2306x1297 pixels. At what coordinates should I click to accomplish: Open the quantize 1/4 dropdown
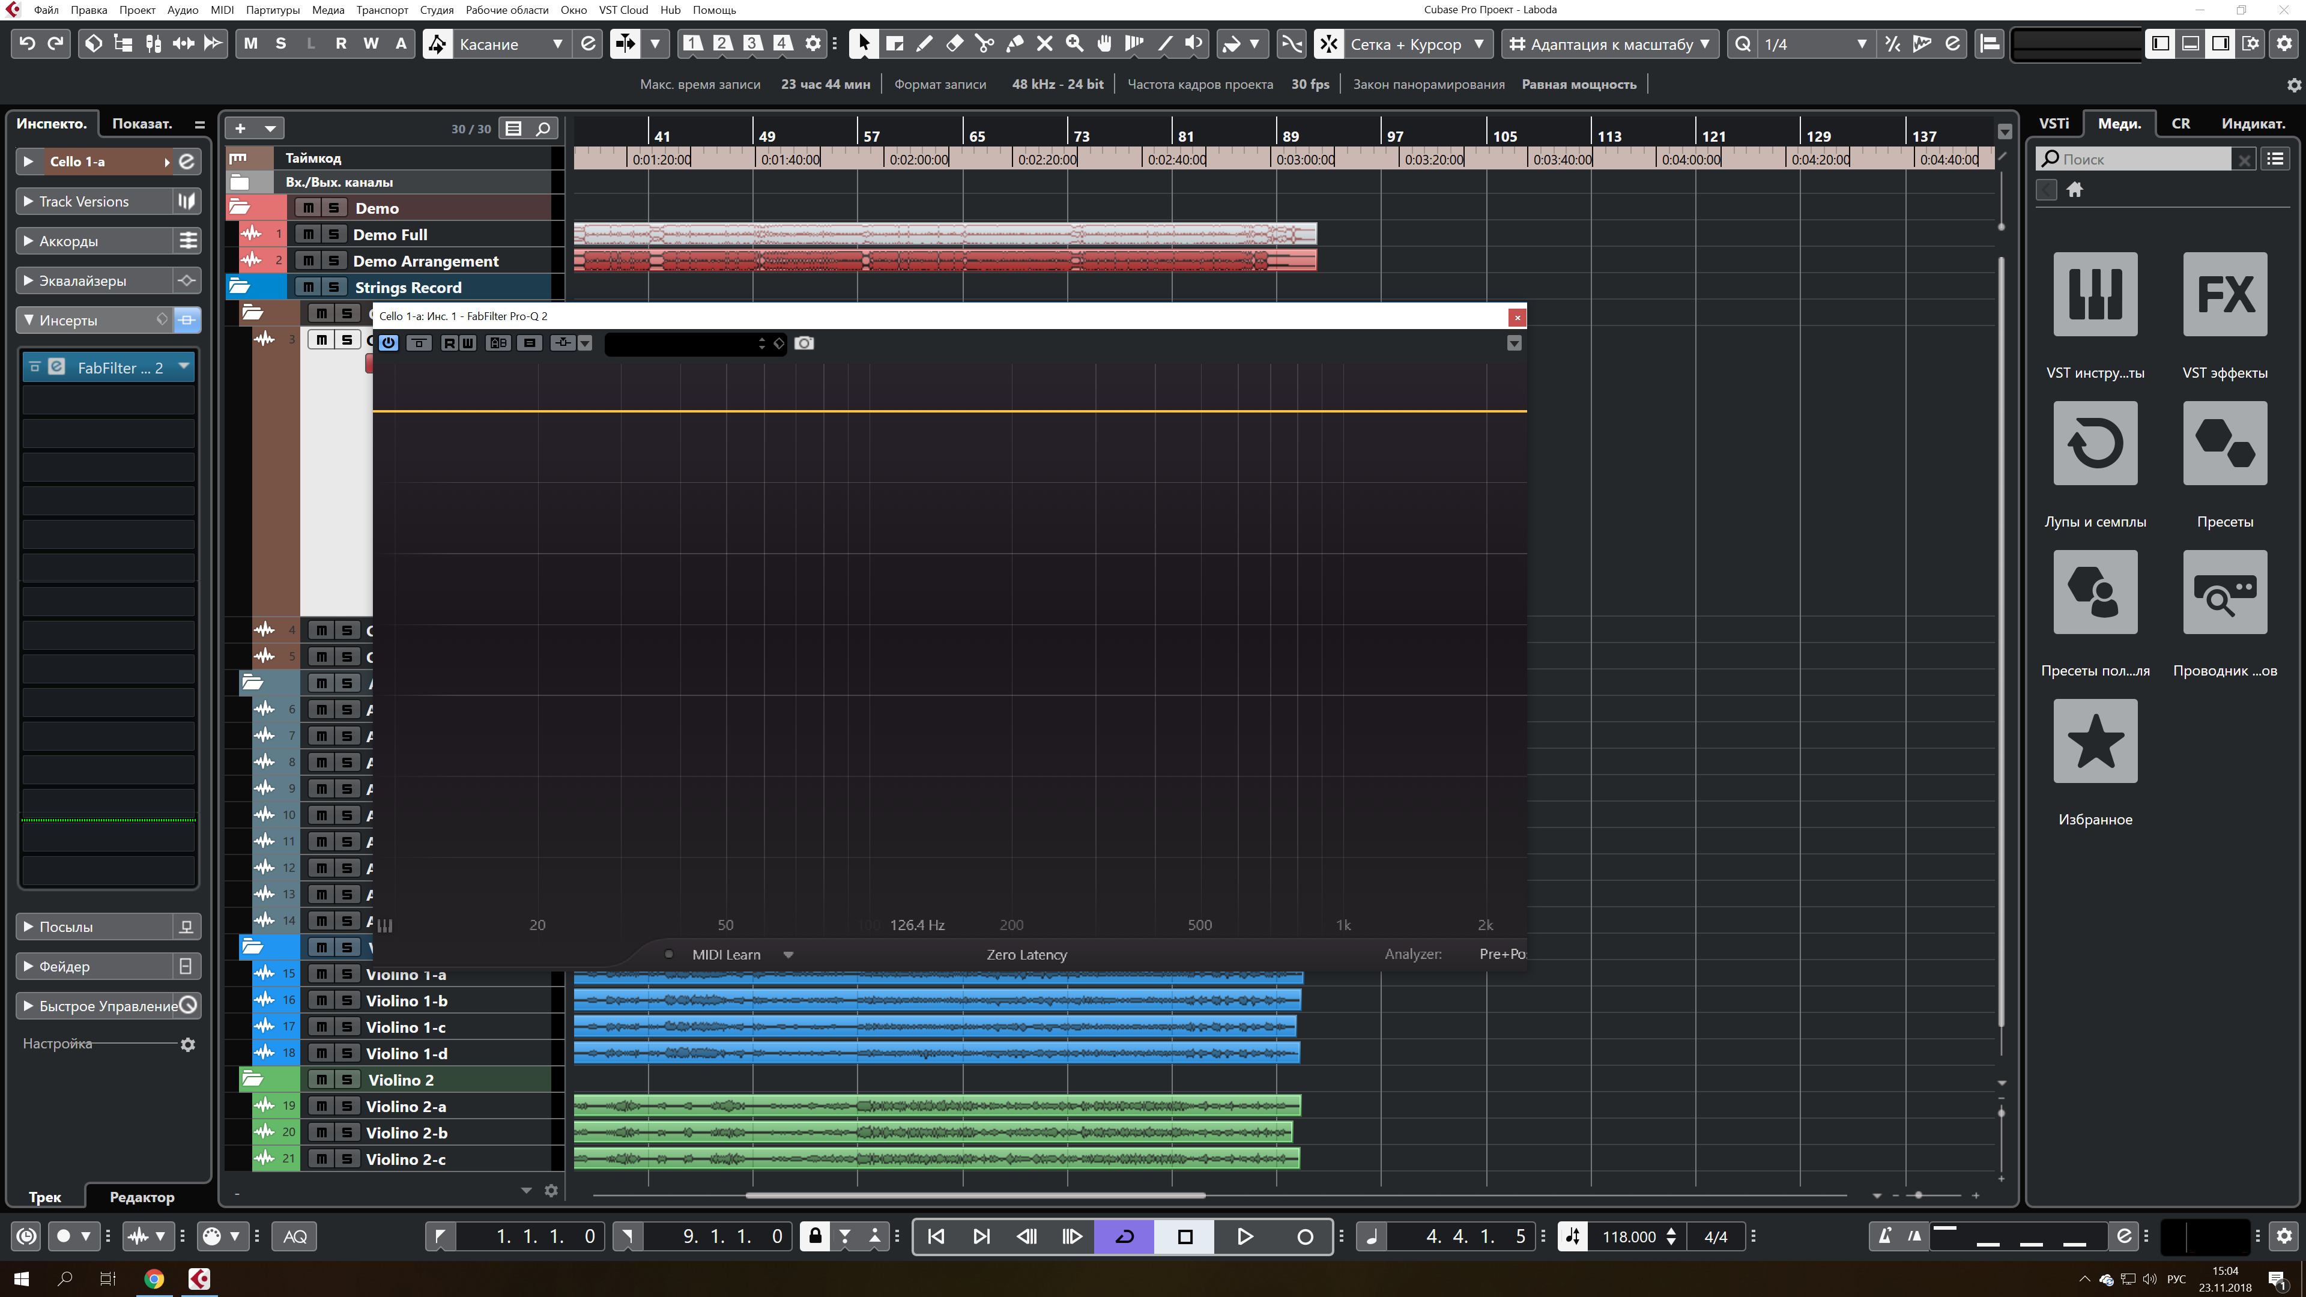point(1862,44)
